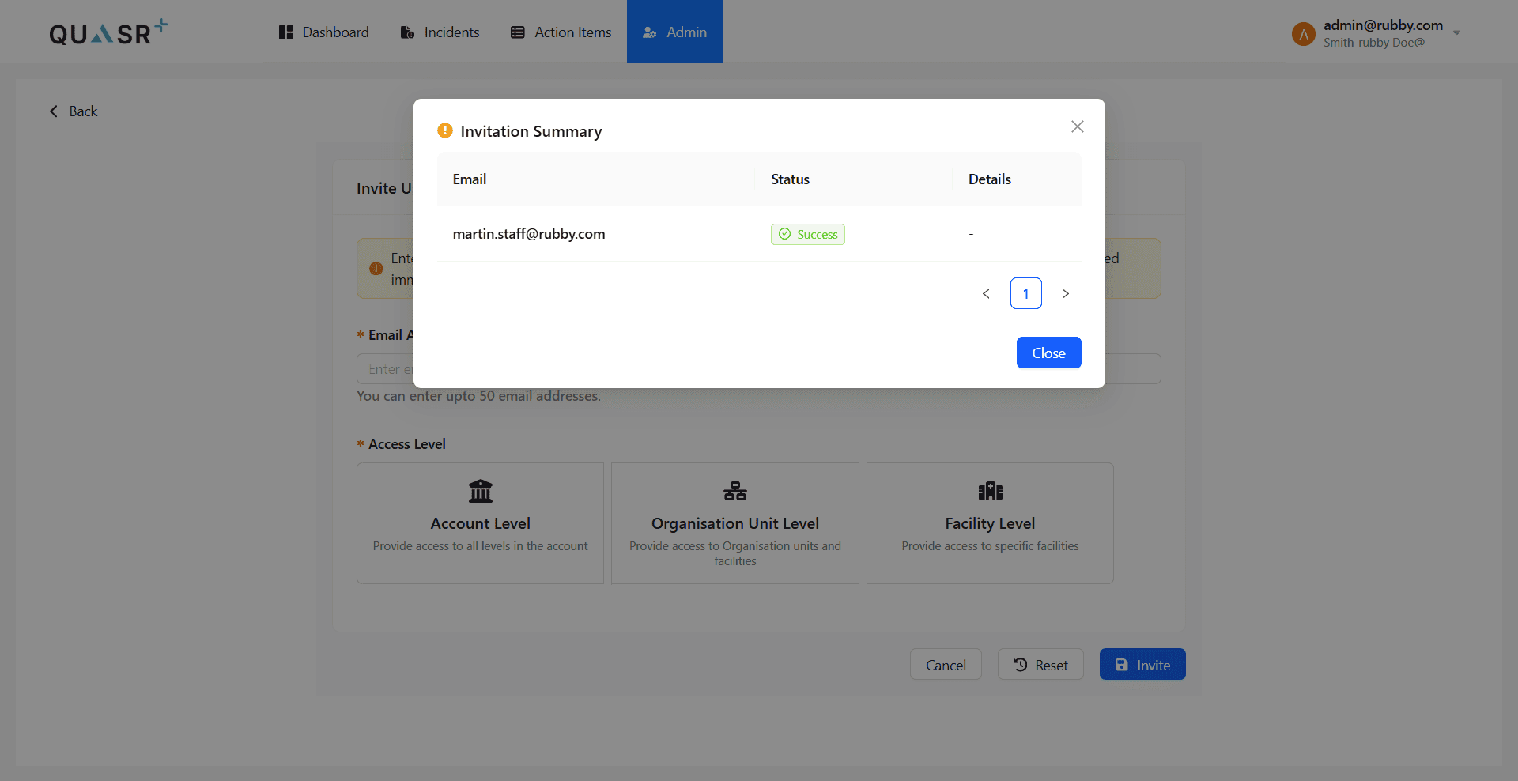This screenshot has height=781, width=1518.
Task: Click the green Success status badge
Action: [x=807, y=234]
